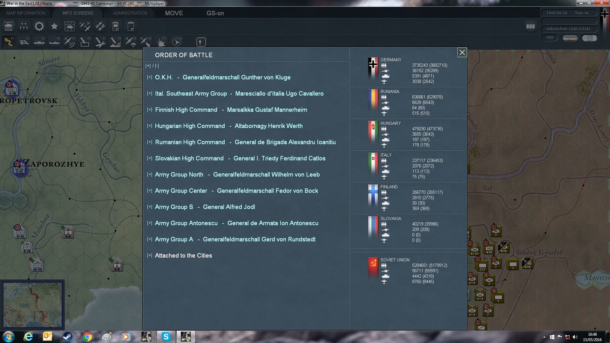Select naval transport mode (F3)

coord(39,42)
